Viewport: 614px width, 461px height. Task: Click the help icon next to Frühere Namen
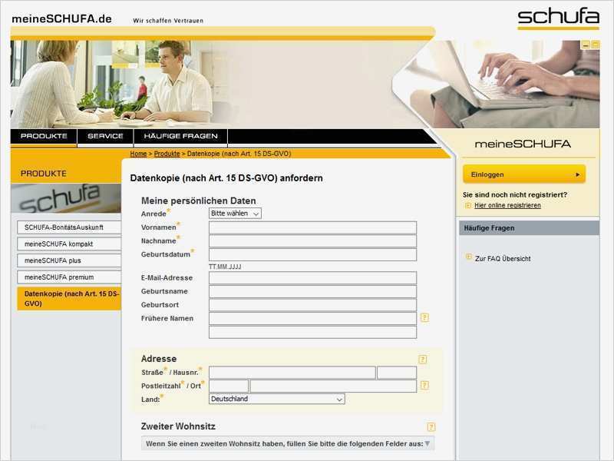click(x=424, y=317)
